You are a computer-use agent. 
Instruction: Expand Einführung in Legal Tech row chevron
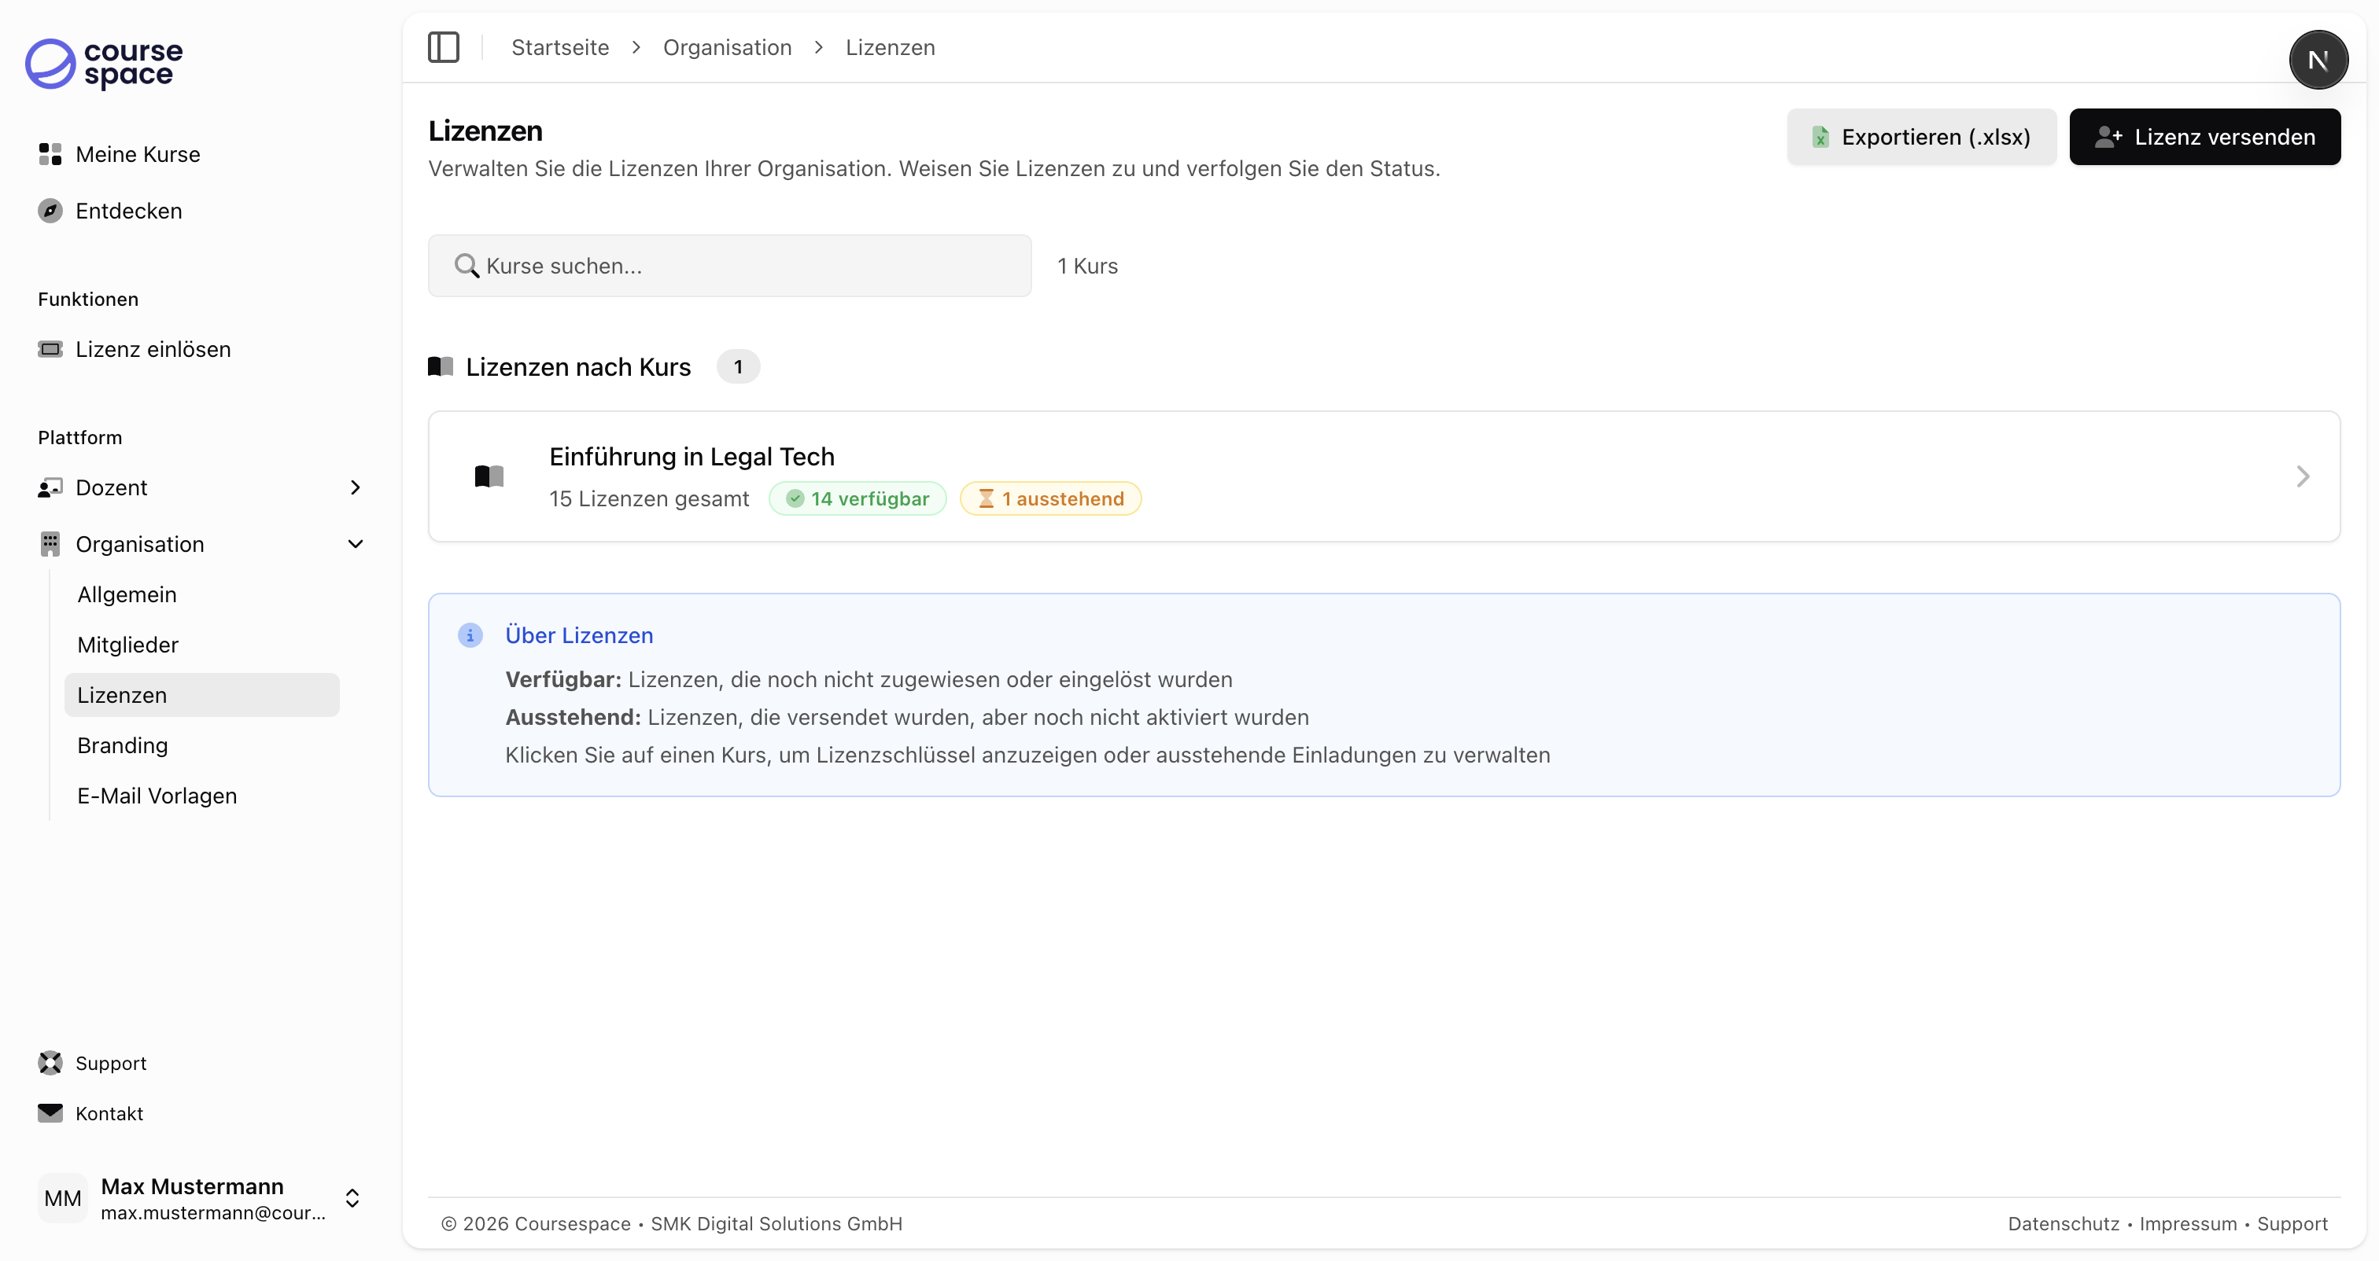tap(2303, 476)
